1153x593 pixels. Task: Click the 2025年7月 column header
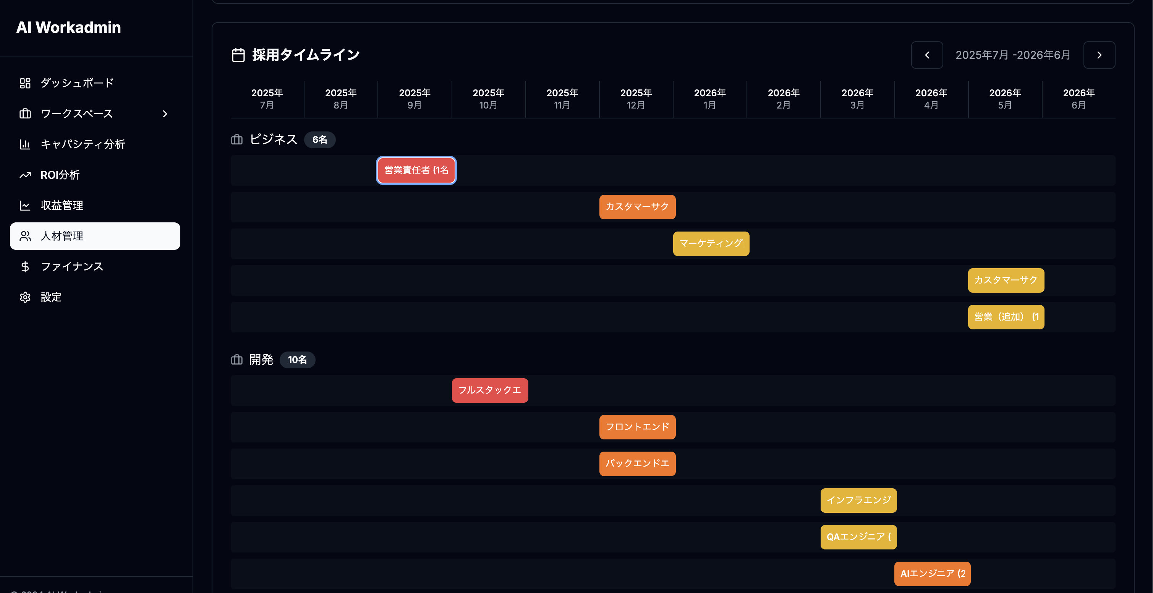coord(267,99)
